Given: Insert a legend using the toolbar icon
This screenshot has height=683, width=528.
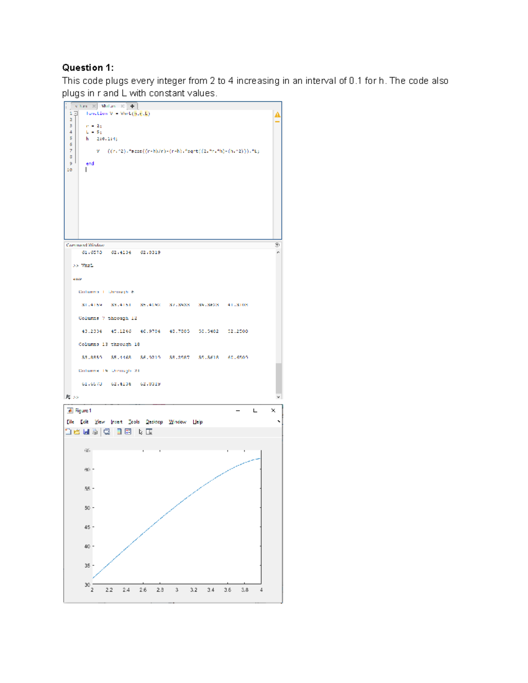Looking at the screenshot, I should point(128,432).
